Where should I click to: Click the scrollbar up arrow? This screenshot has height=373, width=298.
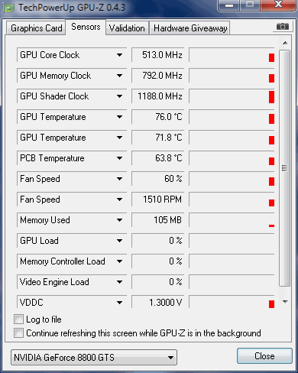(285, 43)
